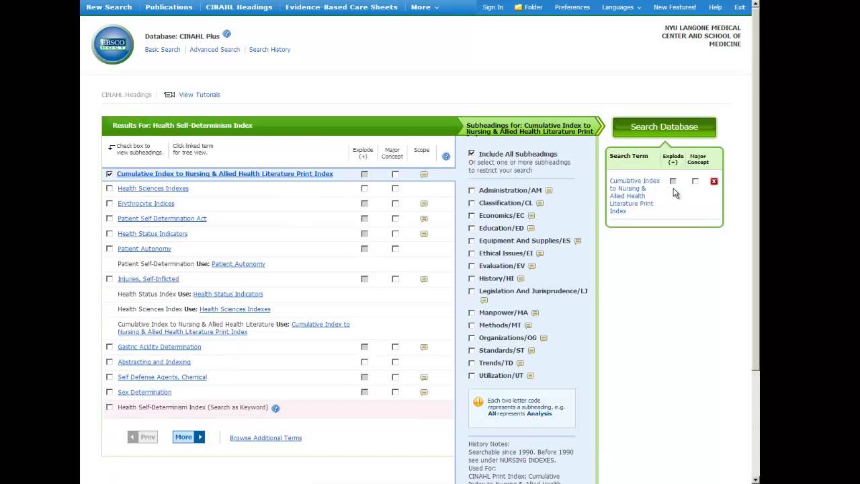860x484 pixels.
Task: Go to CINAHL Headings tab
Action: click(x=239, y=7)
